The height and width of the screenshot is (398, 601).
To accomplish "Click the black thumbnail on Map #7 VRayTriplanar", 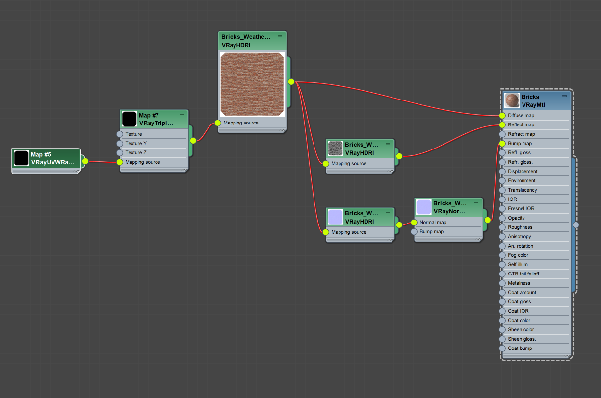I will [129, 119].
